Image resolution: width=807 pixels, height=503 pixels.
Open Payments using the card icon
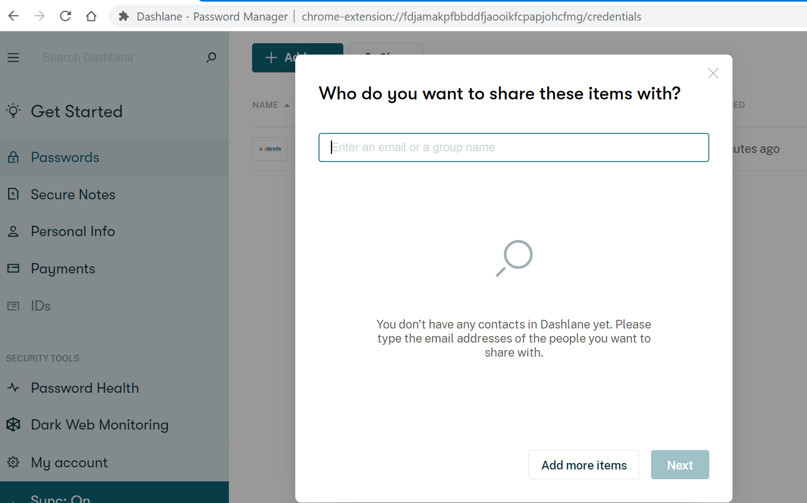(13, 268)
